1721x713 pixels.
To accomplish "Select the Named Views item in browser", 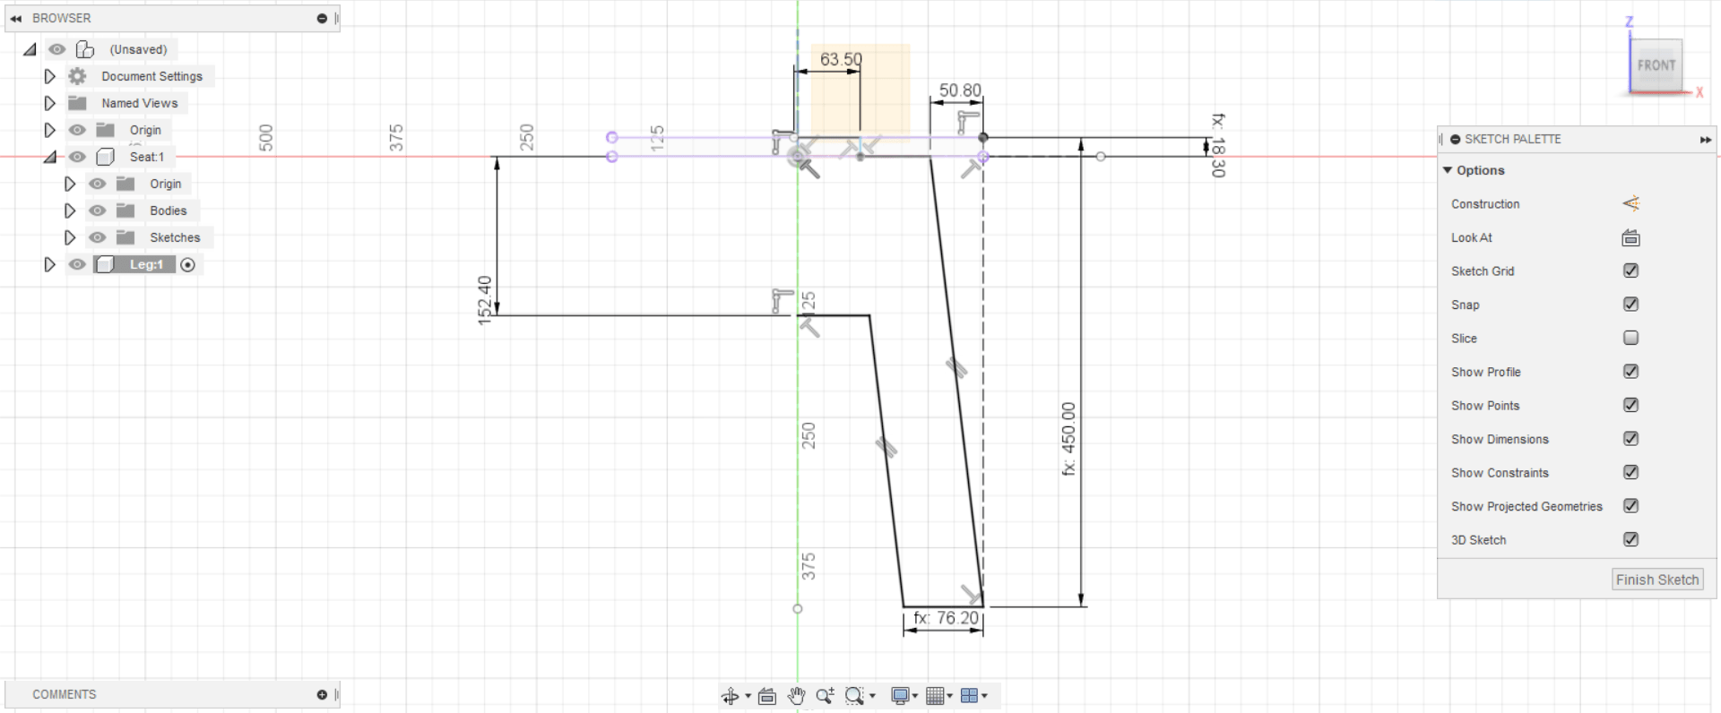I will (139, 103).
